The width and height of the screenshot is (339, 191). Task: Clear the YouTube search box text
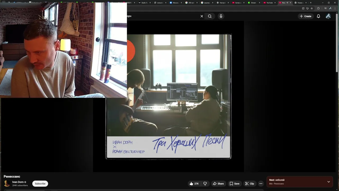(x=202, y=16)
